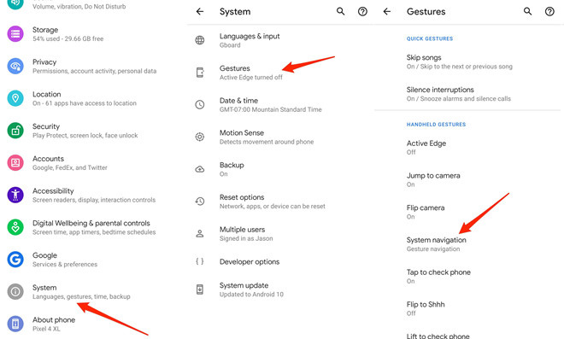Tap the Developer options braces icon
The width and height of the screenshot is (564, 339).
(200, 261)
